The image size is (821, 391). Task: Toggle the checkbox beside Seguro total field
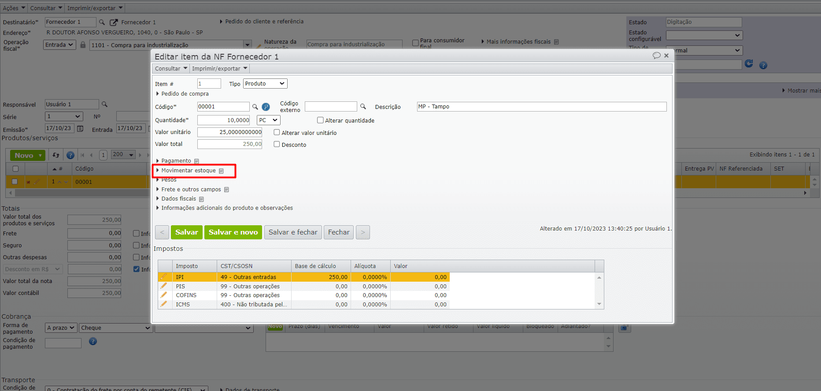tap(136, 245)
